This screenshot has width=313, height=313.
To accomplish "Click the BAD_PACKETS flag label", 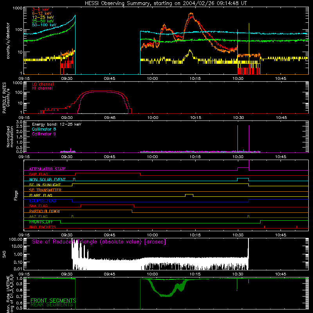I will (43, 227).
